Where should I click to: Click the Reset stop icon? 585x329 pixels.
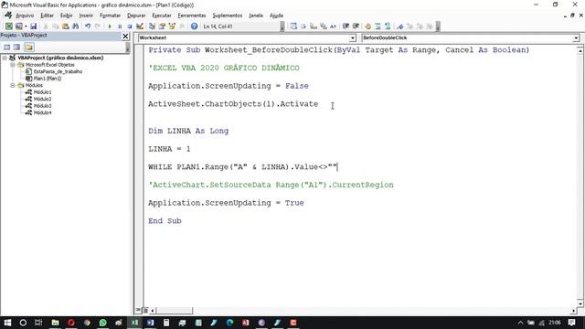tap(130, 27)
